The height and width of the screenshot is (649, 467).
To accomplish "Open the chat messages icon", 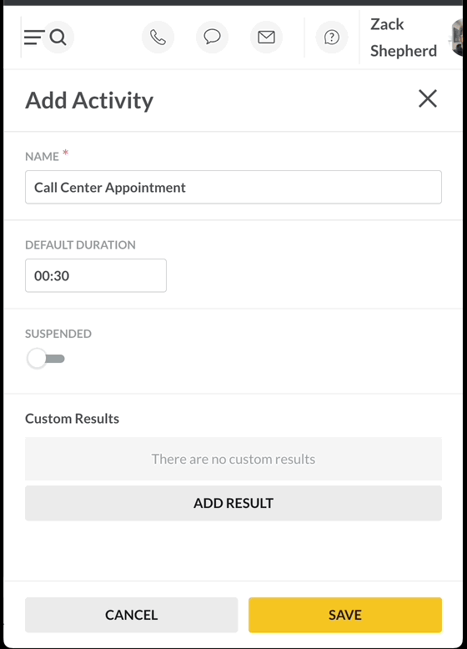I will coord(212,38).
